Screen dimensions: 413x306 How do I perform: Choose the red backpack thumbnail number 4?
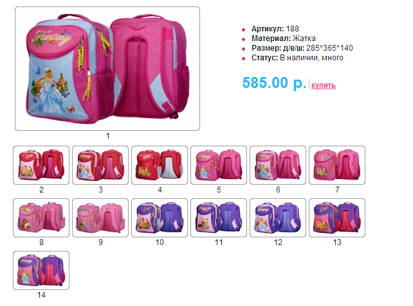click(x=160, y=166)
